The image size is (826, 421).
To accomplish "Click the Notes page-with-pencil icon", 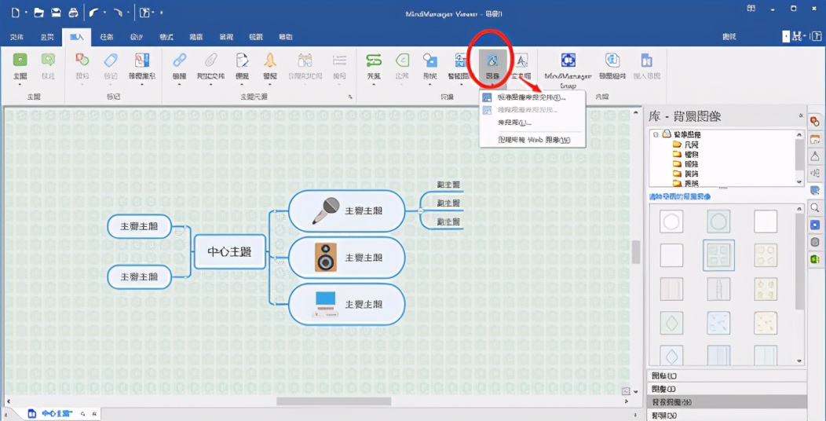I will click(242, 60).
